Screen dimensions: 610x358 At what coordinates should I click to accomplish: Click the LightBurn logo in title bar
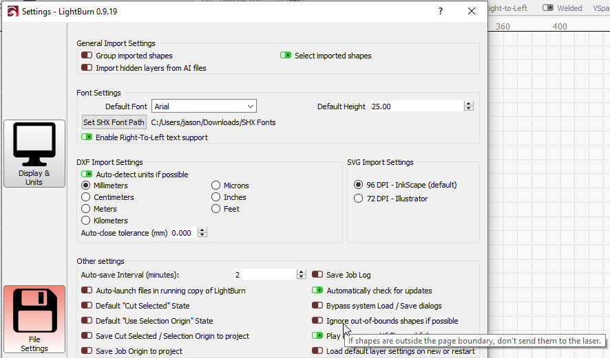[12, 11]
